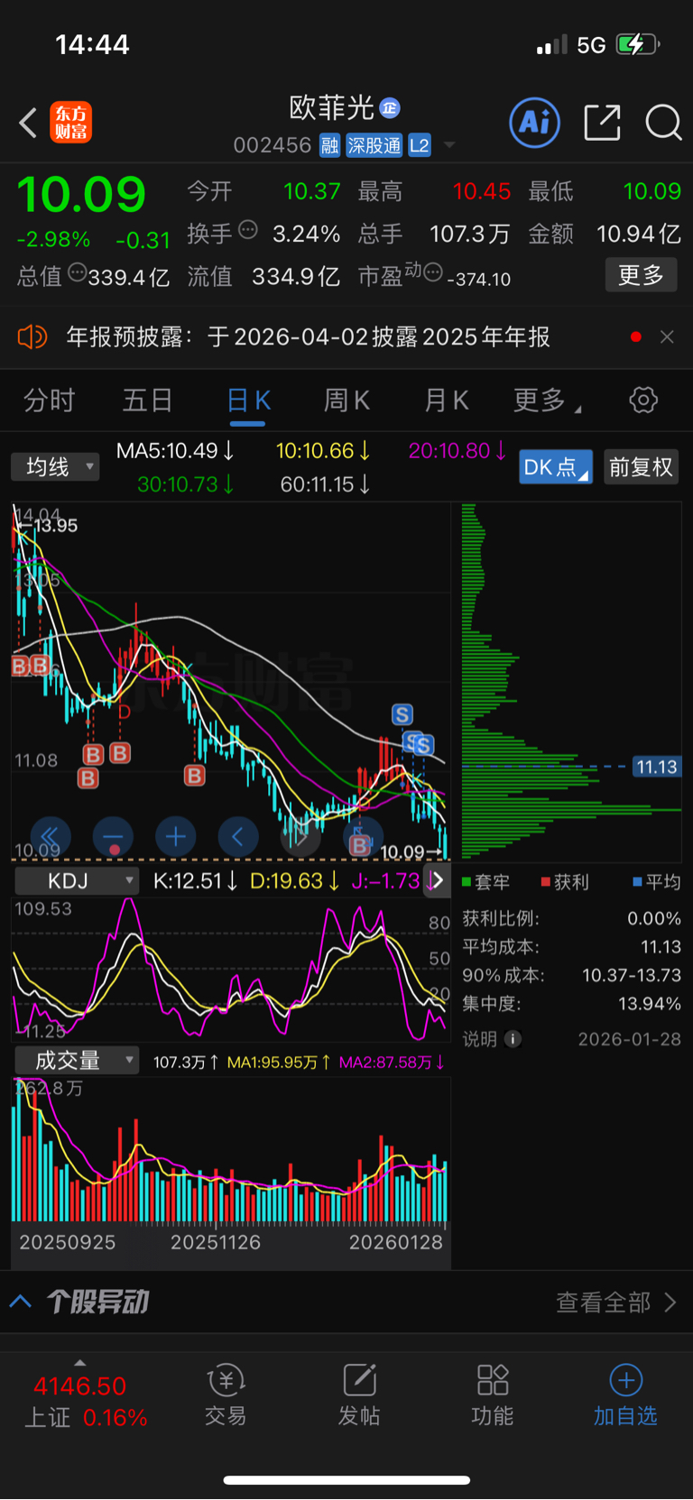Tap the 深股通 badge
693x1500 pixels.
click(x=374, y=145)
